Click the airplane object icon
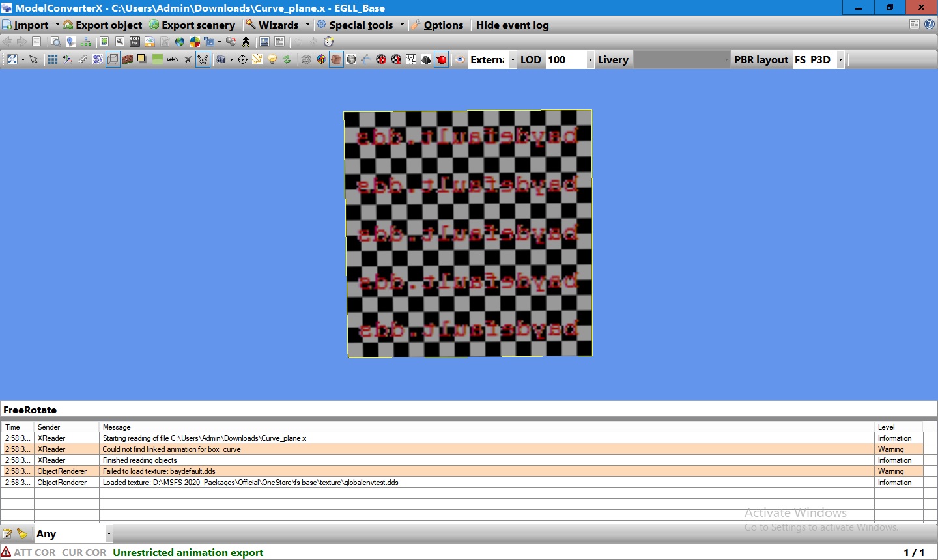Image resolution: width=938 pixels, height=560 pixels. [x=188, y=59]
